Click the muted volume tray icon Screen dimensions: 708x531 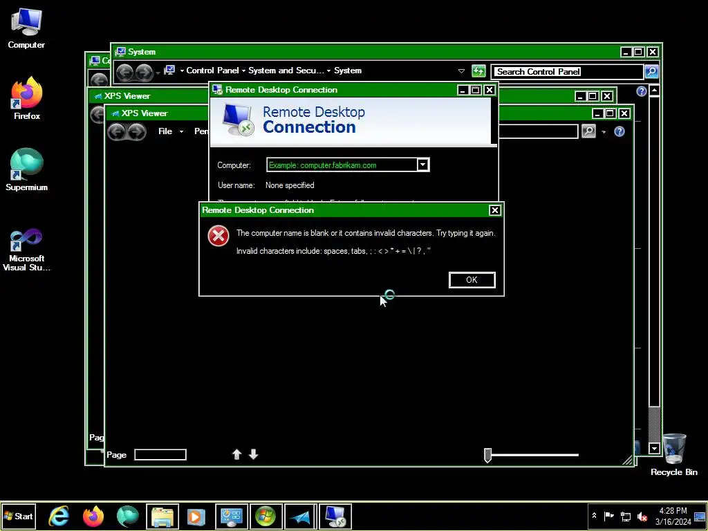coord(642,516)
